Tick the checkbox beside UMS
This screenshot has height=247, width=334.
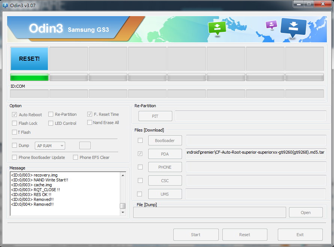point(140,194)
